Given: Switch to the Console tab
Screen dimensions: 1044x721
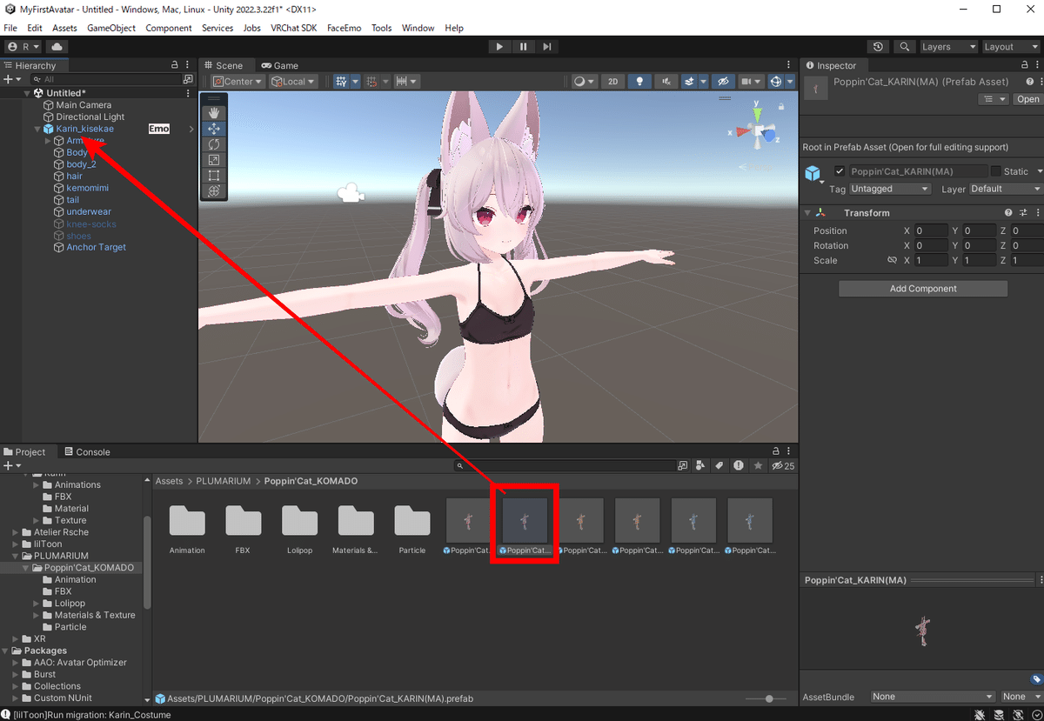Looking at the screenshot, I should coord(86,452).
